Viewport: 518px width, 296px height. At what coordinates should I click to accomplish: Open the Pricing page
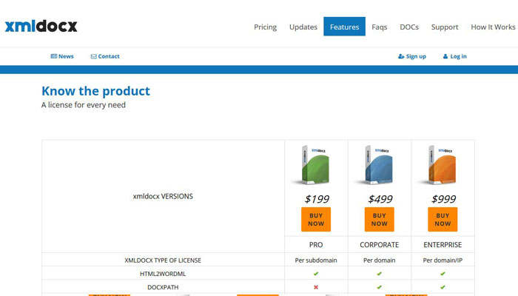(265, 27)
